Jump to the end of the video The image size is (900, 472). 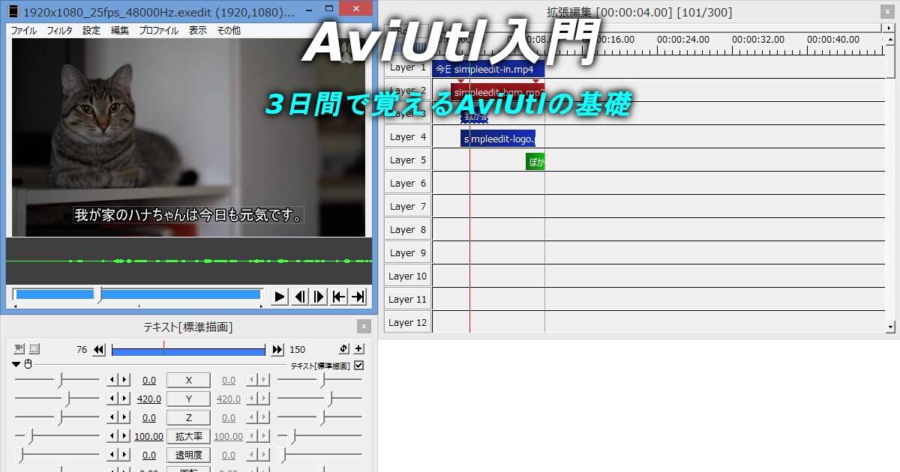click(358, 296)
